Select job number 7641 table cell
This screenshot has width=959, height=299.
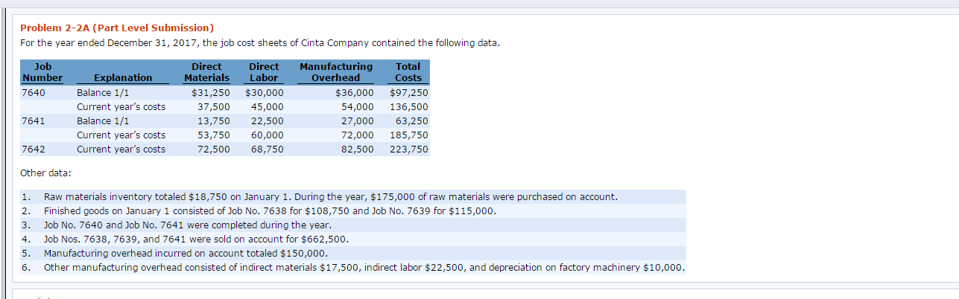point(34,121)
